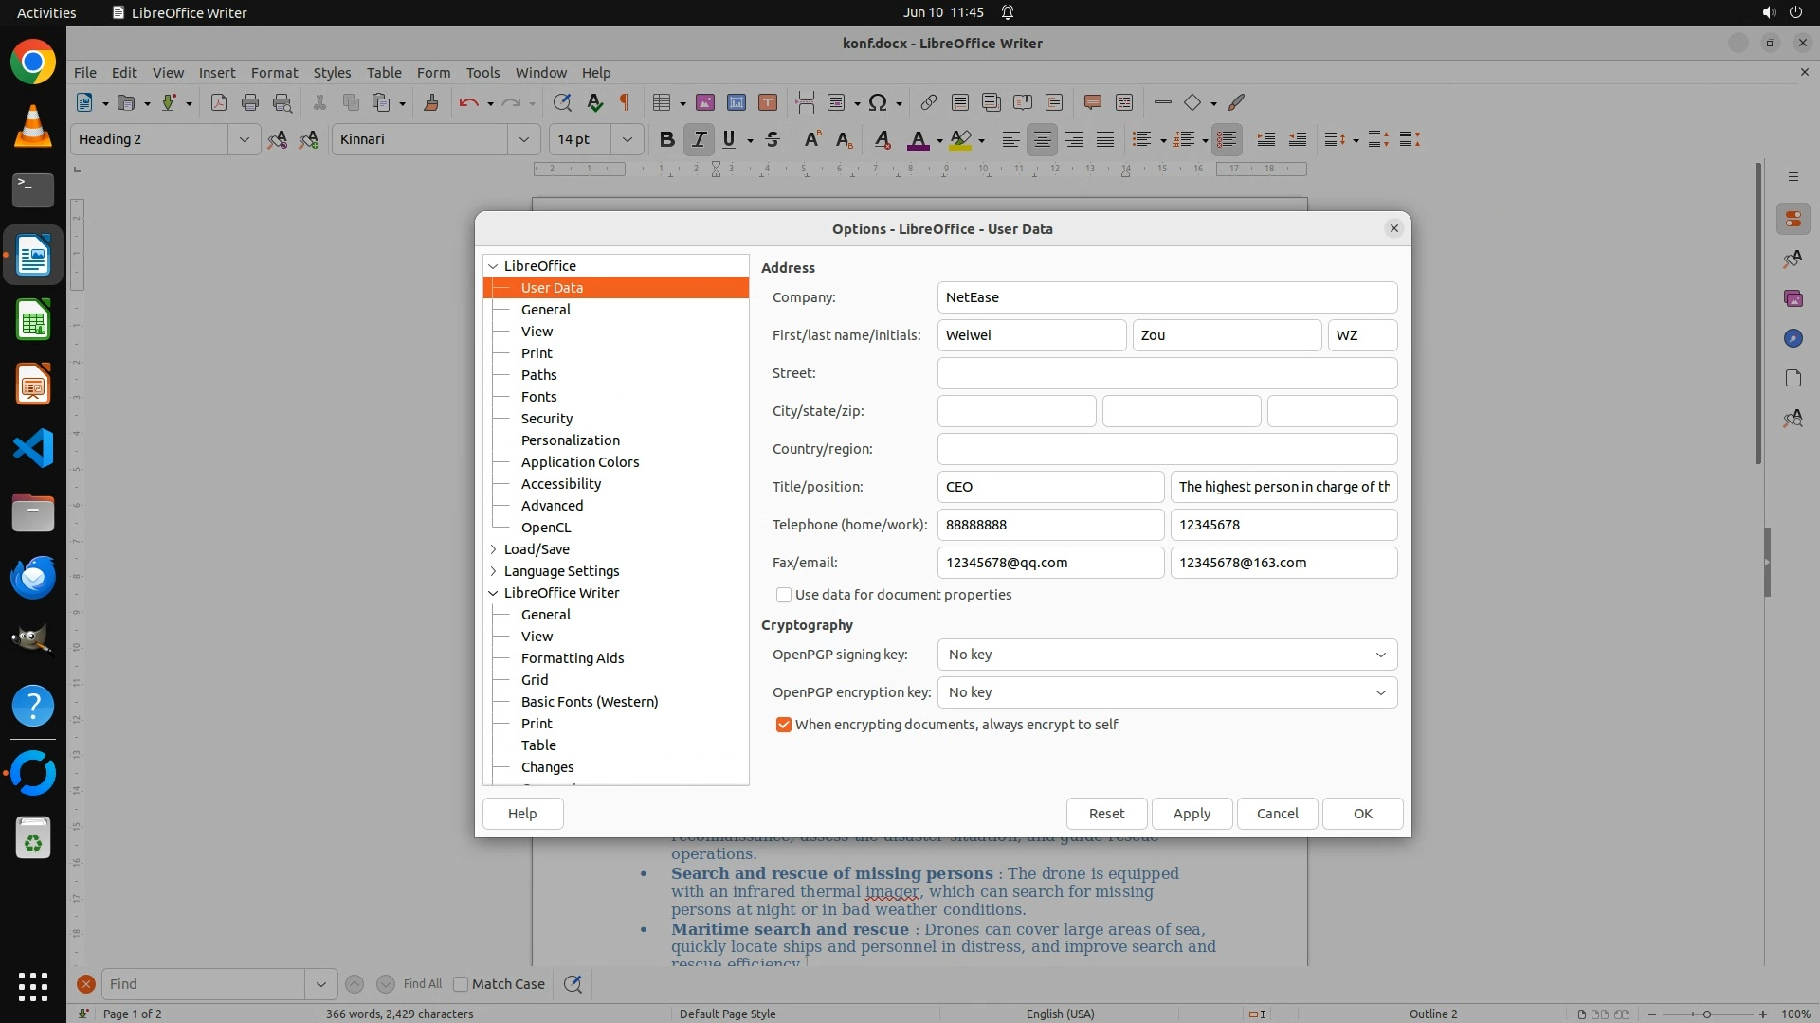The image size is (1820, 1023).
Task: Click the Apply button
Action: pyautogui.click(x=1192, y=814)
